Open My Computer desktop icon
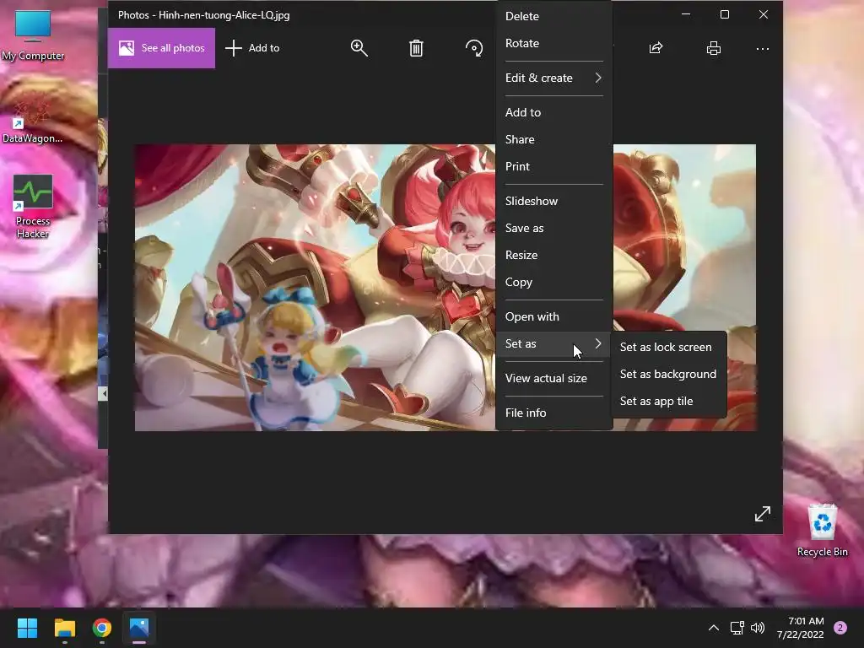The width and height of the screenshot is (864, 648). coord(33,35)
